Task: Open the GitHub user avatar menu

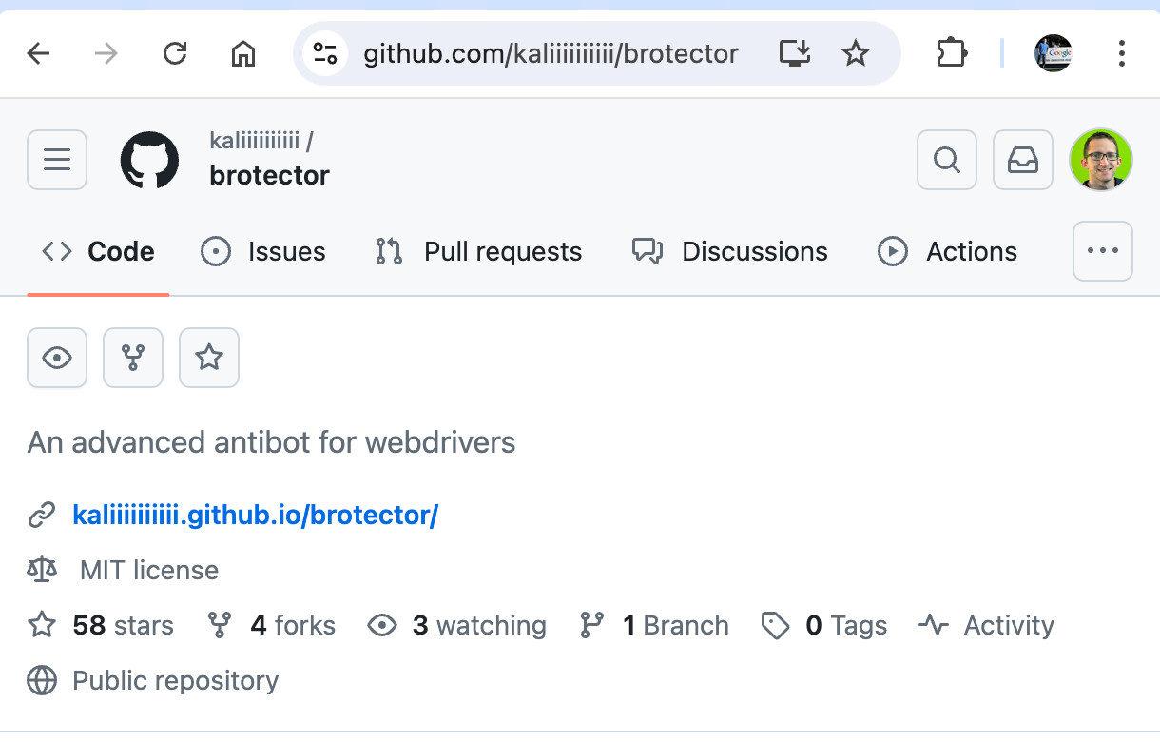Action: click(1101, 160)
